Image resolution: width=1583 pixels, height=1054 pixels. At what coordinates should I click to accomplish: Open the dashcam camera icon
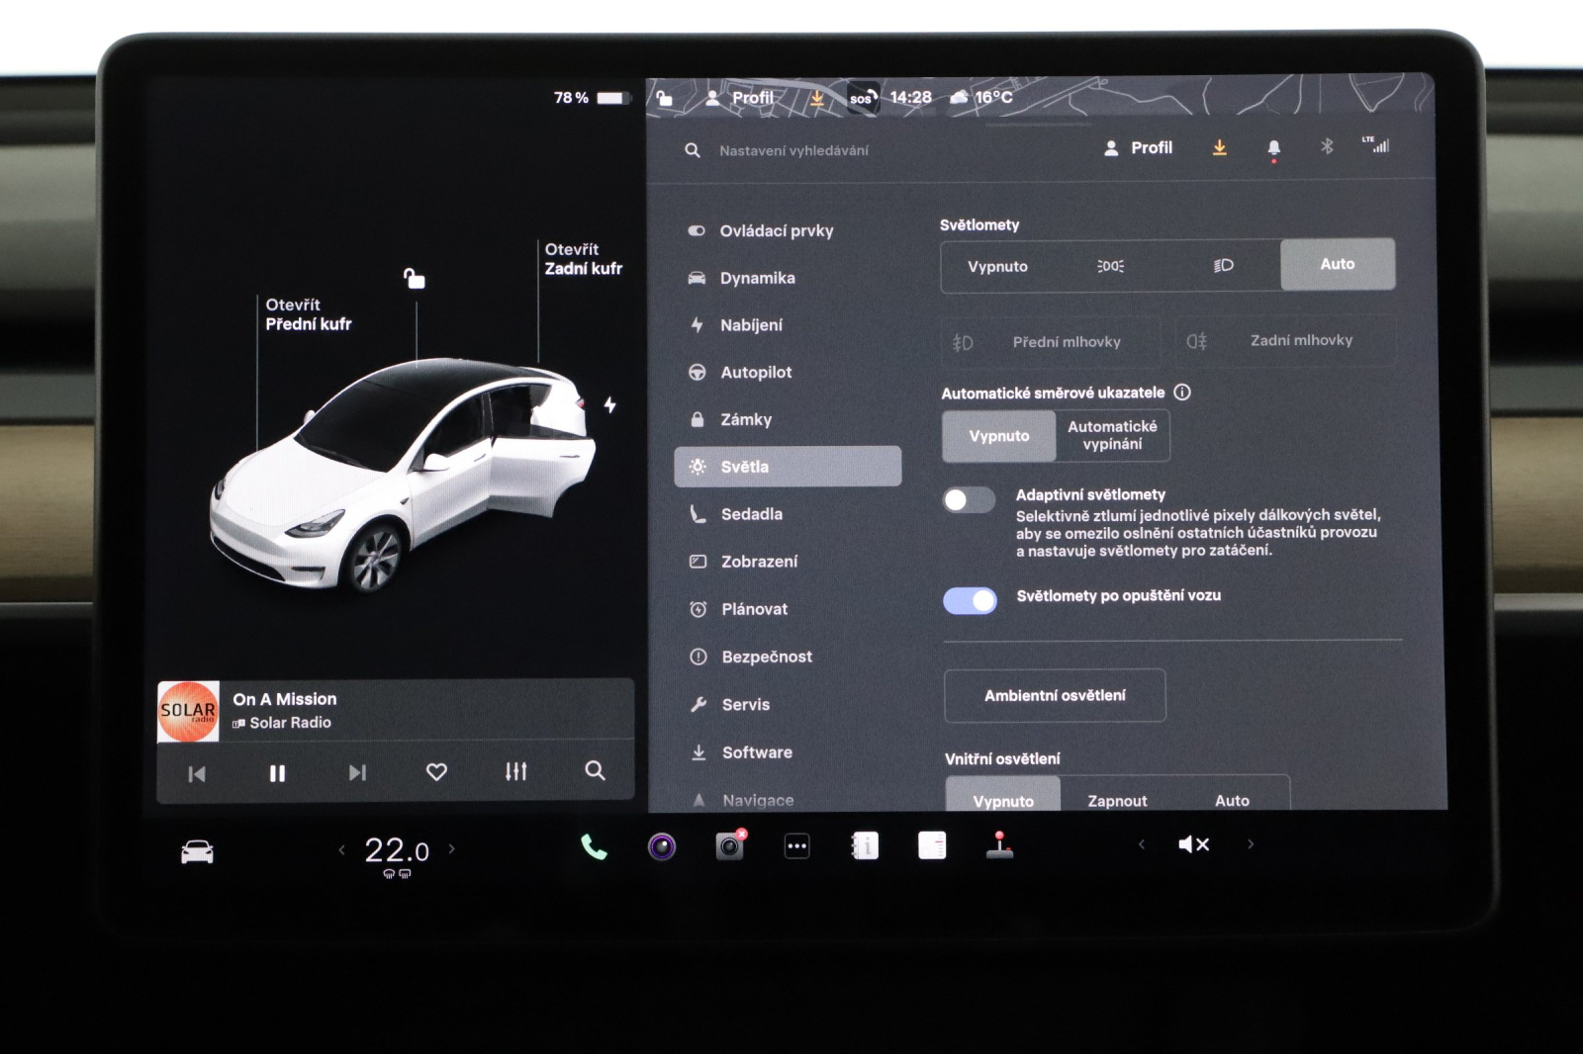point(730,846)
